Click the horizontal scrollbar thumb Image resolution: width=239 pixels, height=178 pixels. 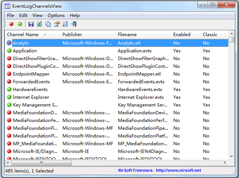click(41, 163)
